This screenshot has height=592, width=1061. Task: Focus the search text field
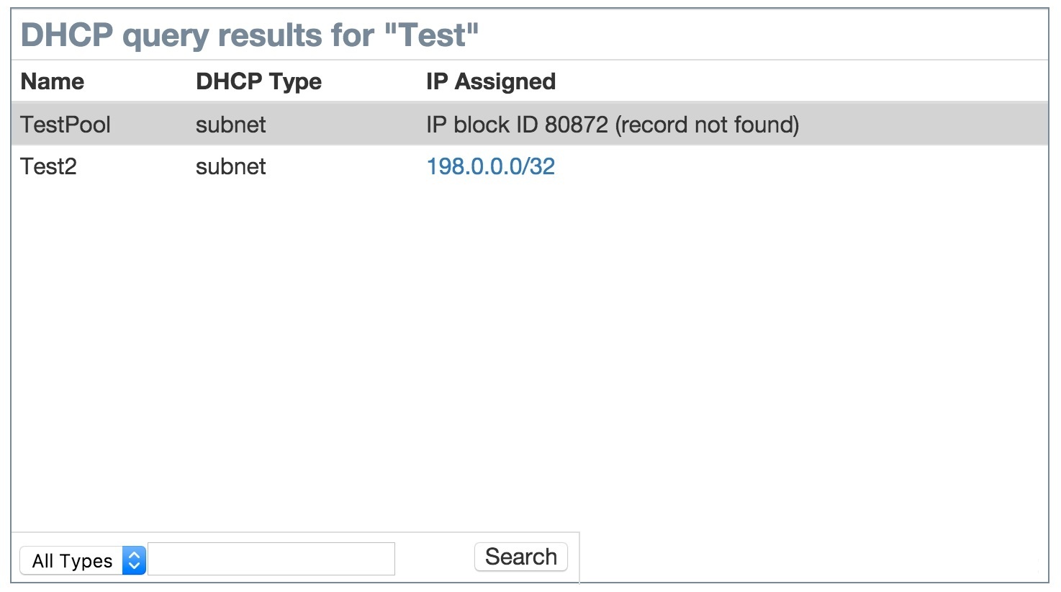click(271, 559)
